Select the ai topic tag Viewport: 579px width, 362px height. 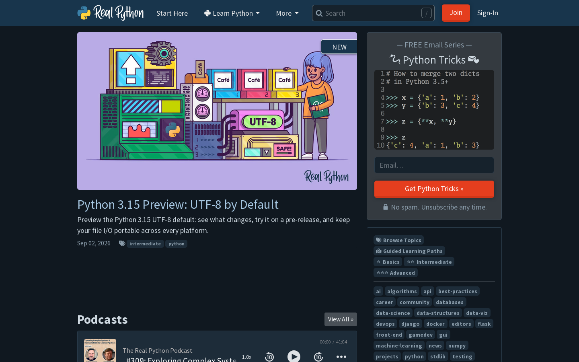coord(378,291)
